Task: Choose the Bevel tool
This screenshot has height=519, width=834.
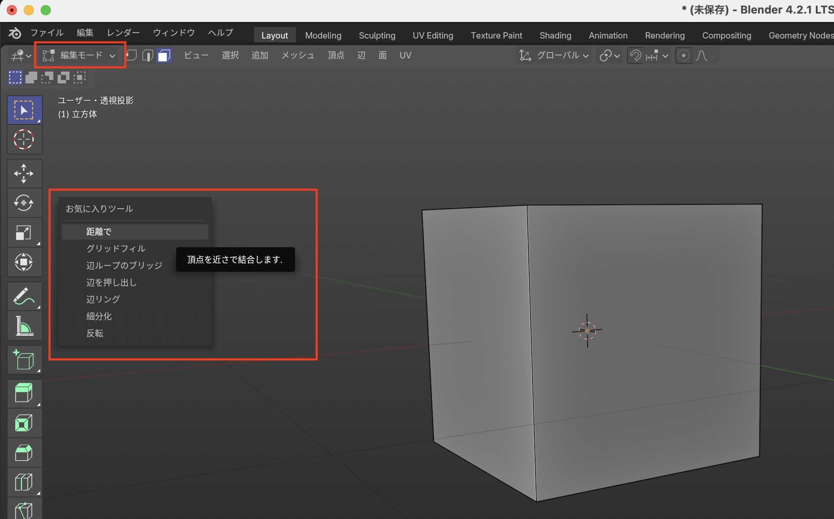Action: [x=24, y=453]
